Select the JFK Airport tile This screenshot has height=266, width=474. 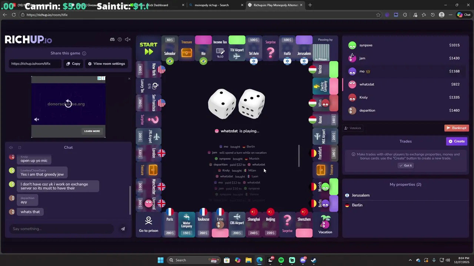(x=148, y=136)
